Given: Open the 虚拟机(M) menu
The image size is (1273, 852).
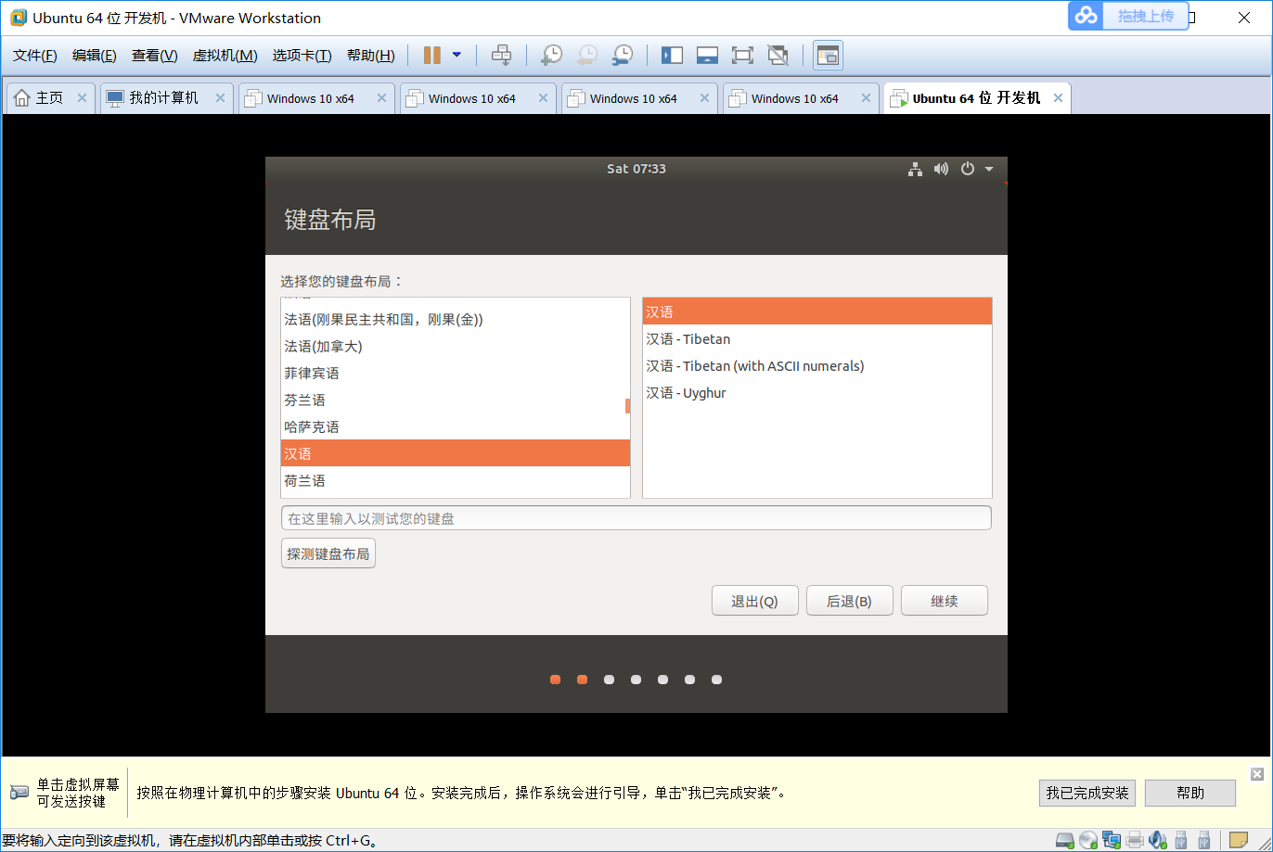Looking at the screenshot, I should point(225,56).
